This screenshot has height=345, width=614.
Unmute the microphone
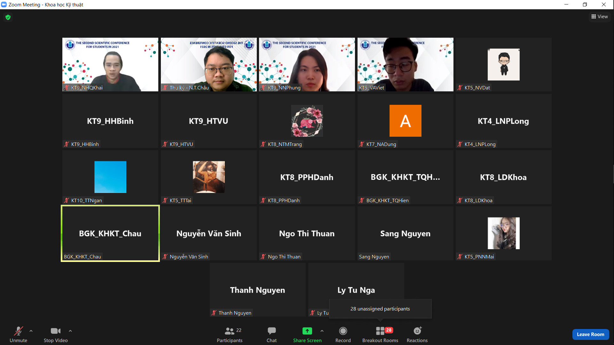click(x=18, y=331)
